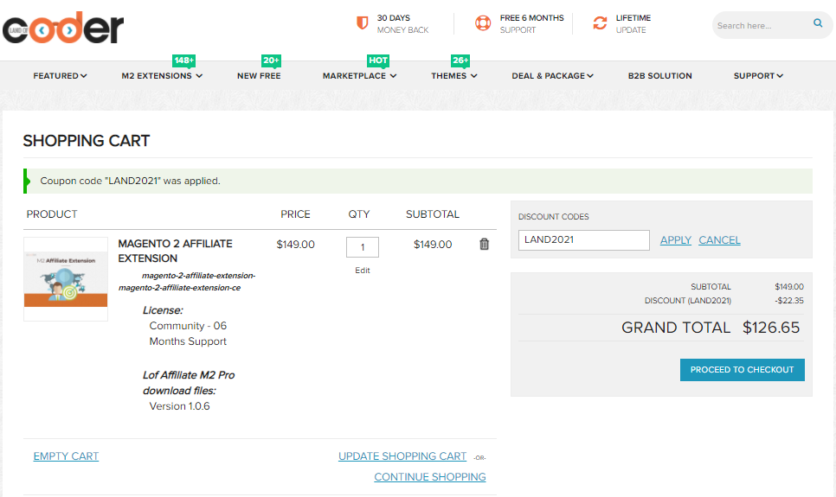836x497 pixels.
Task: Click the free support lifebuoy icon
Action: 483,23
